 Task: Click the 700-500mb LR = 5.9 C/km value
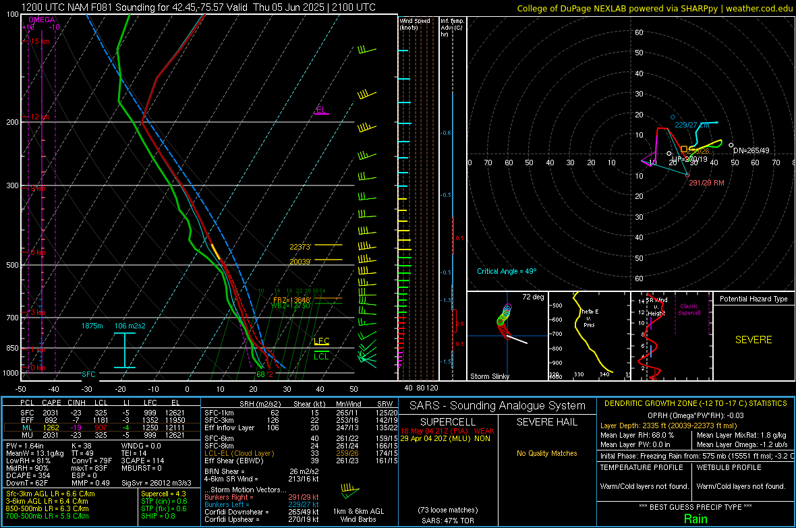click(x=47, y=517)
